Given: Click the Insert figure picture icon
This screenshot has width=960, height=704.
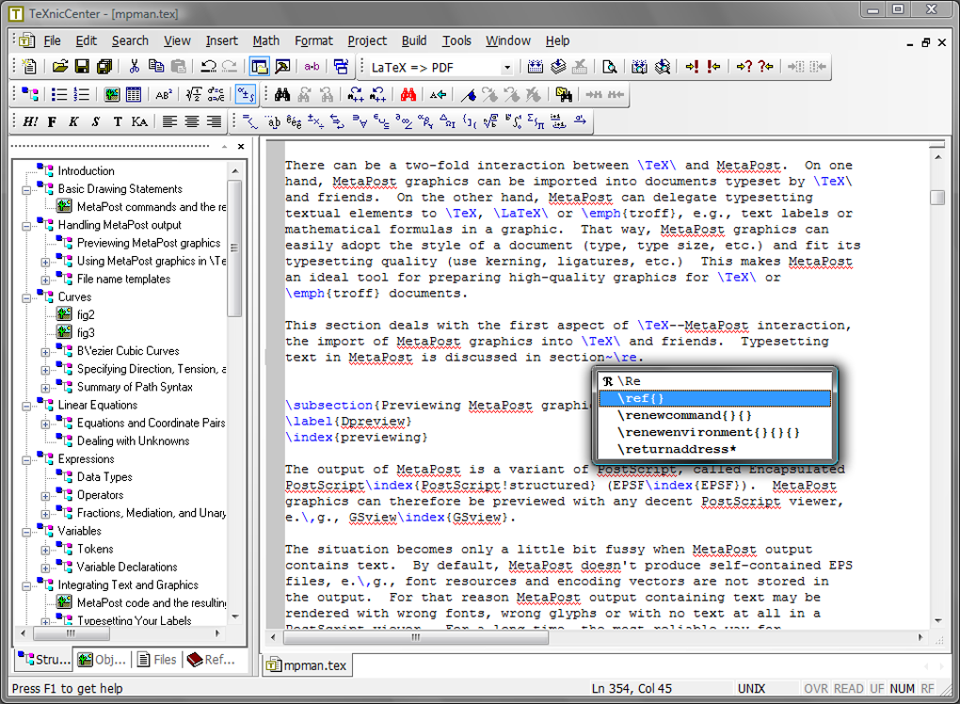Looking at the screenshot, I should tap(112, 94).
